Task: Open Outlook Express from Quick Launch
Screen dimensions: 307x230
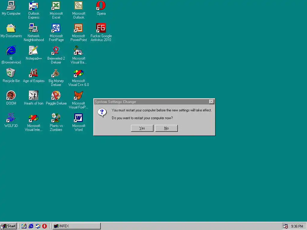Action: point(37,226)
